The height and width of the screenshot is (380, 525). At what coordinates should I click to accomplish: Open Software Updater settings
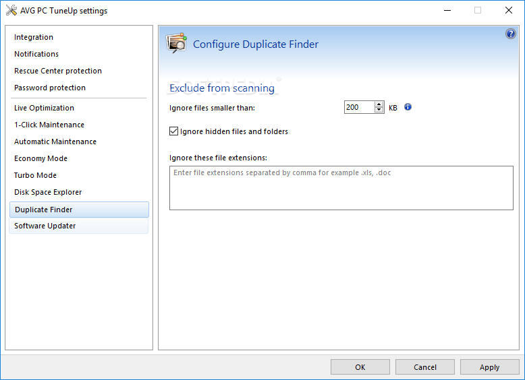(79, 226)
